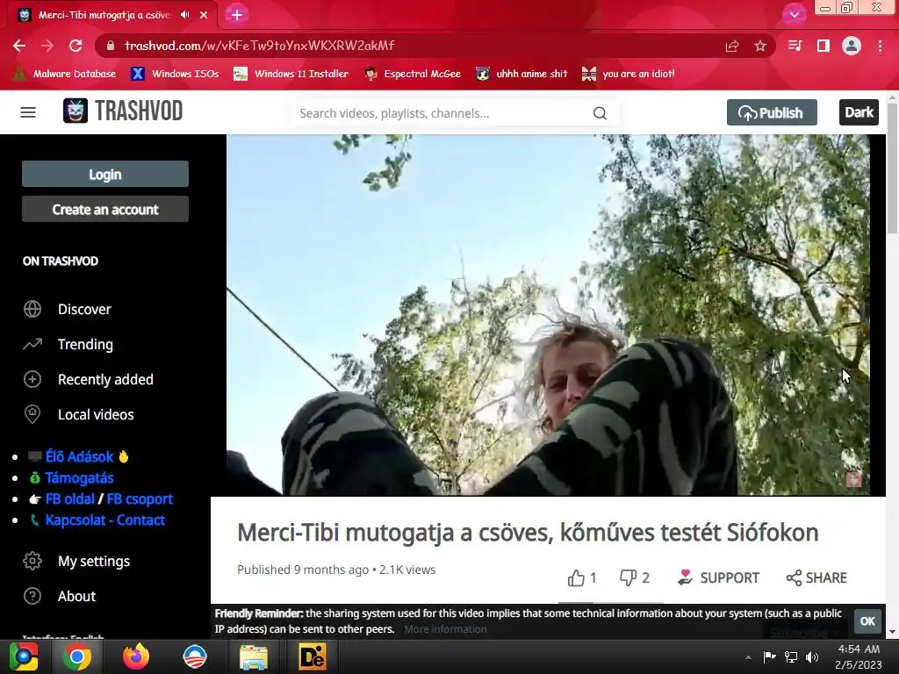
Task: Click the About question mark icon
Action: [x=32, y=596]
